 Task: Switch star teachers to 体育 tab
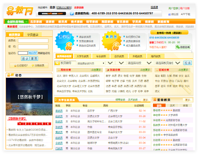pos(185,106)
